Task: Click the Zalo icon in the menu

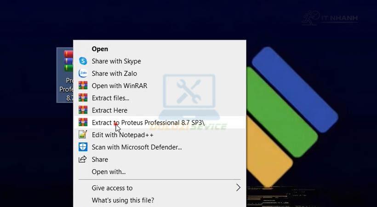Action: click(x=83, y=73)
